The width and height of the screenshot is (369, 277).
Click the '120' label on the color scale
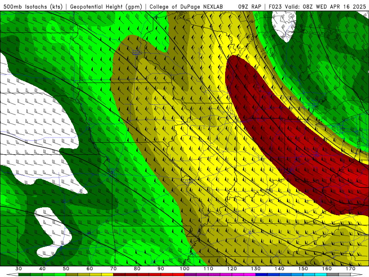(232, 269)
